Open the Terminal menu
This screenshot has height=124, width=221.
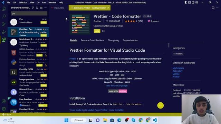pyautogui.click(x=52, y=2)
